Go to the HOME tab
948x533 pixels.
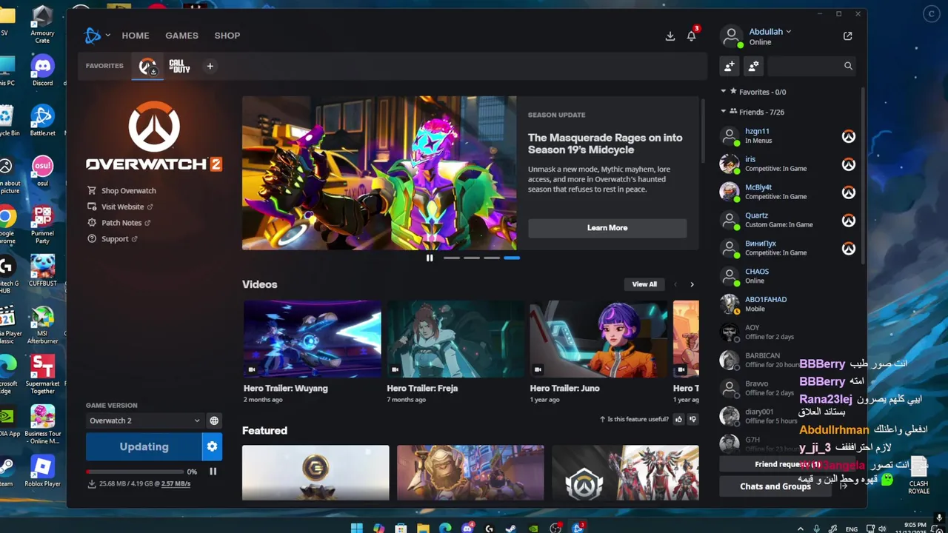(x=136, y=36)
